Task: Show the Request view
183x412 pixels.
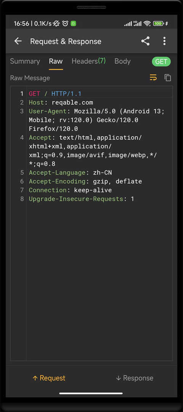Action: point(49,378)
